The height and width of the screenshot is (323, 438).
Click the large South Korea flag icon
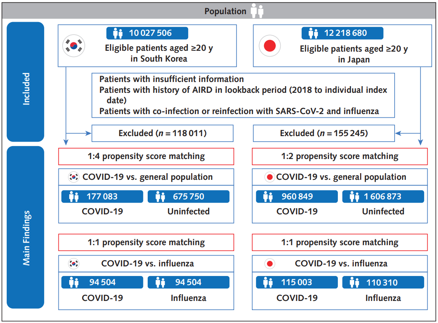click(74, 46)
